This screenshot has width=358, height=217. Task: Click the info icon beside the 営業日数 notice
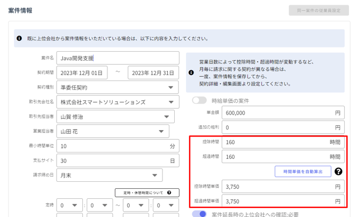click(x=191, y=73)
